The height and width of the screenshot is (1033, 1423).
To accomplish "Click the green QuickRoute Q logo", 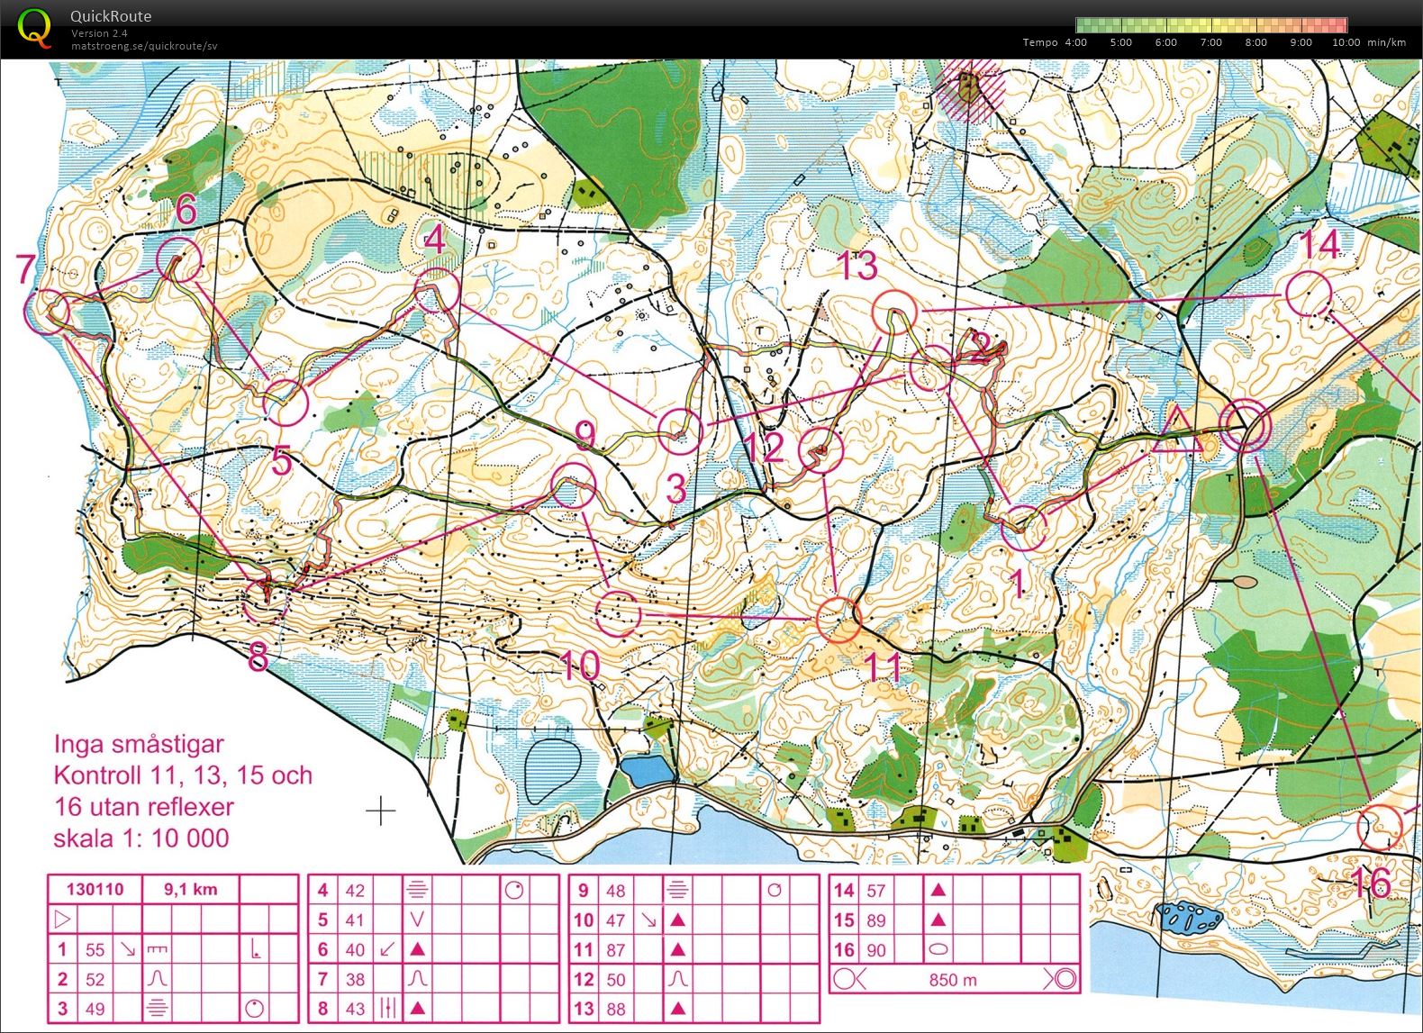I will pyautogui.click(x=34, y=27).
